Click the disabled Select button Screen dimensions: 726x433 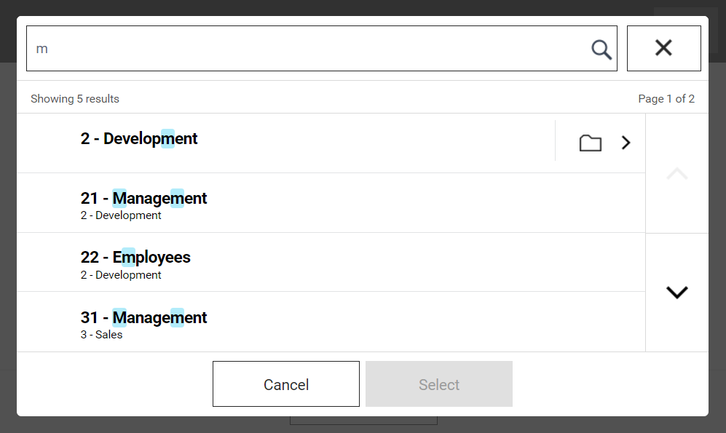point(439,384)
